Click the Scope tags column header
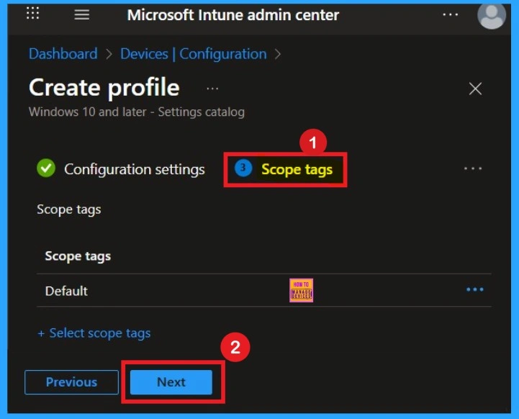Viewport: 519px width, 419px height. tap(78, 256)
